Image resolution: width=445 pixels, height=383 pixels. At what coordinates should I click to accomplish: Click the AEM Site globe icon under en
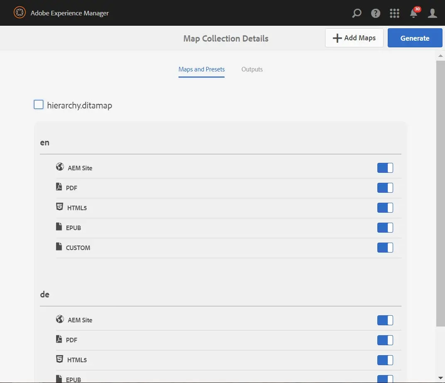tap(60, 167)
